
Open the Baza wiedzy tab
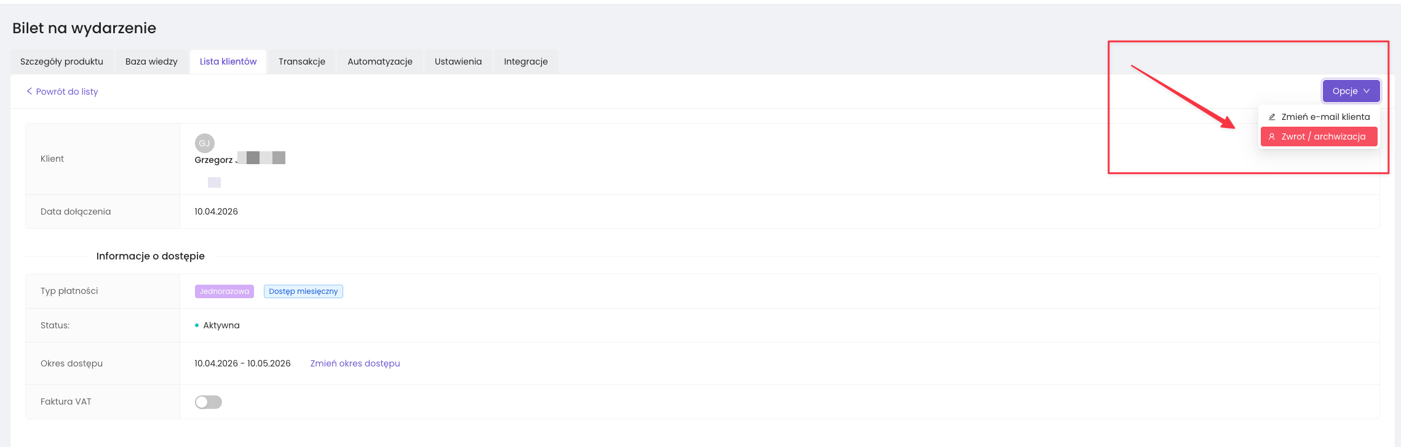(x=151, y=61)
